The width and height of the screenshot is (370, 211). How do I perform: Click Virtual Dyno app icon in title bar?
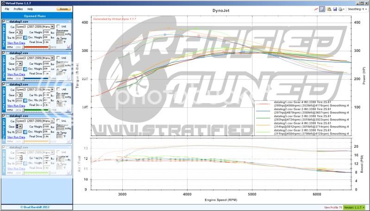tap(3, 3)
